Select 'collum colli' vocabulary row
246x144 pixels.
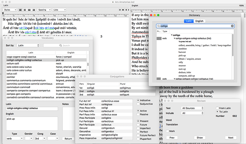46,64
